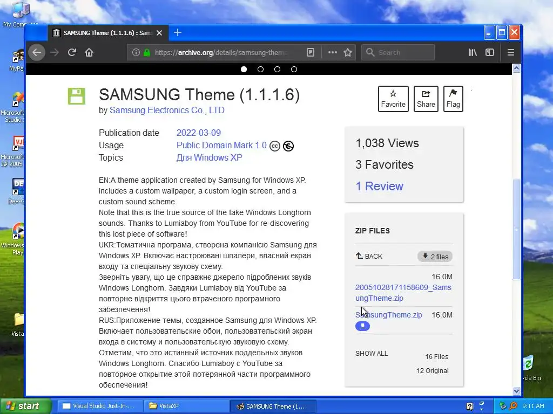The height and width of the screenshot is (414, 553).
Task: Reload the archive.org page
Action: click(x=72, y=52)
